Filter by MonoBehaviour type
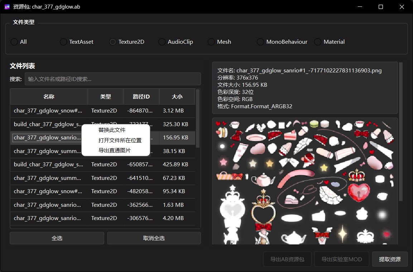The height and width of the screenshot is (272, 413). (260, 42)
